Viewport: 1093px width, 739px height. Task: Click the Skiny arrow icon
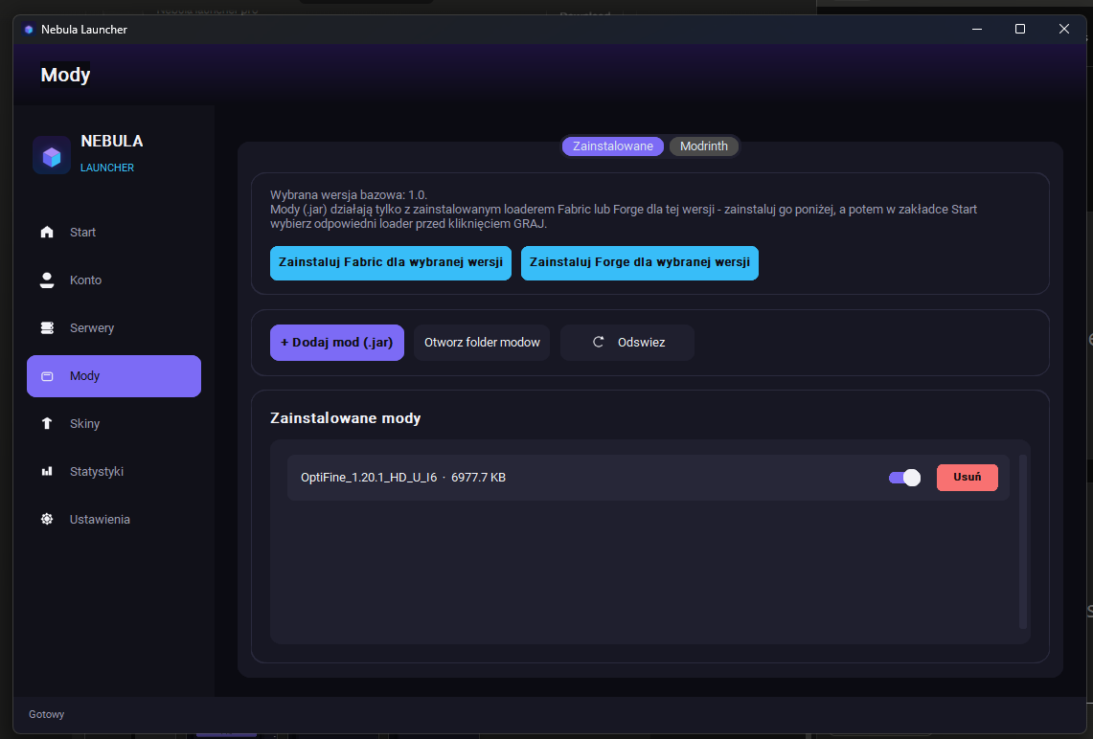pyautogui.click(x=47, y=423)
